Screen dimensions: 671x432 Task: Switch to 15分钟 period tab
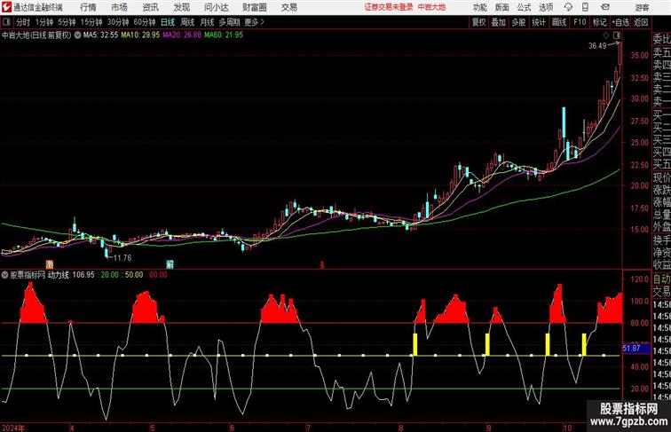point(91,22)
